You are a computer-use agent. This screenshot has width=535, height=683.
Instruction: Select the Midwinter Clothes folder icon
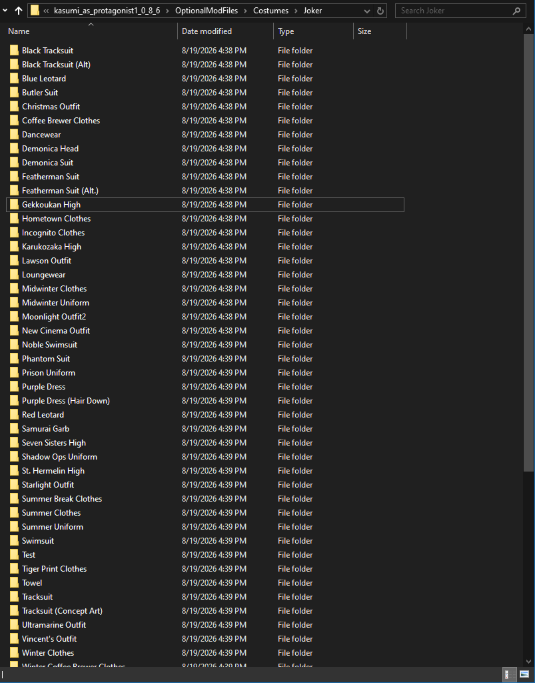pyautogui.click(x=15, y=288)
